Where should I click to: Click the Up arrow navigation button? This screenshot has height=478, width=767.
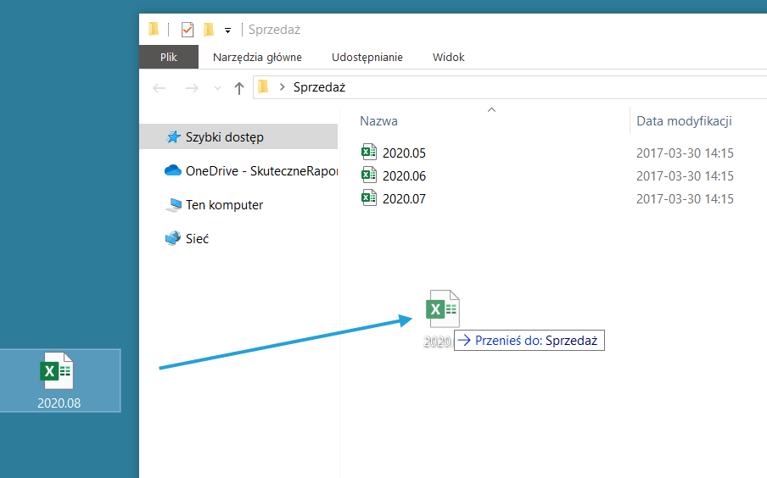point(239,87)
